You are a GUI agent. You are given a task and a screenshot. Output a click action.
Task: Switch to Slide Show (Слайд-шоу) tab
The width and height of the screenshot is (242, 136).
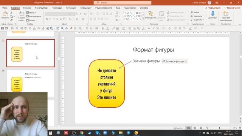(x=86, y=8)
